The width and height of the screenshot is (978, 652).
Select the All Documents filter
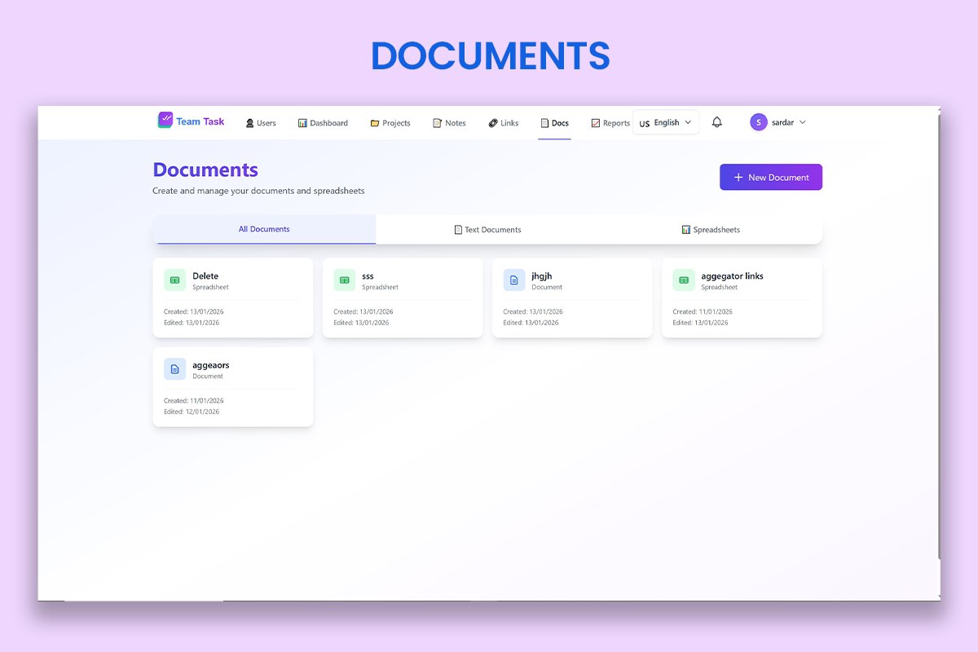[264, 229]
